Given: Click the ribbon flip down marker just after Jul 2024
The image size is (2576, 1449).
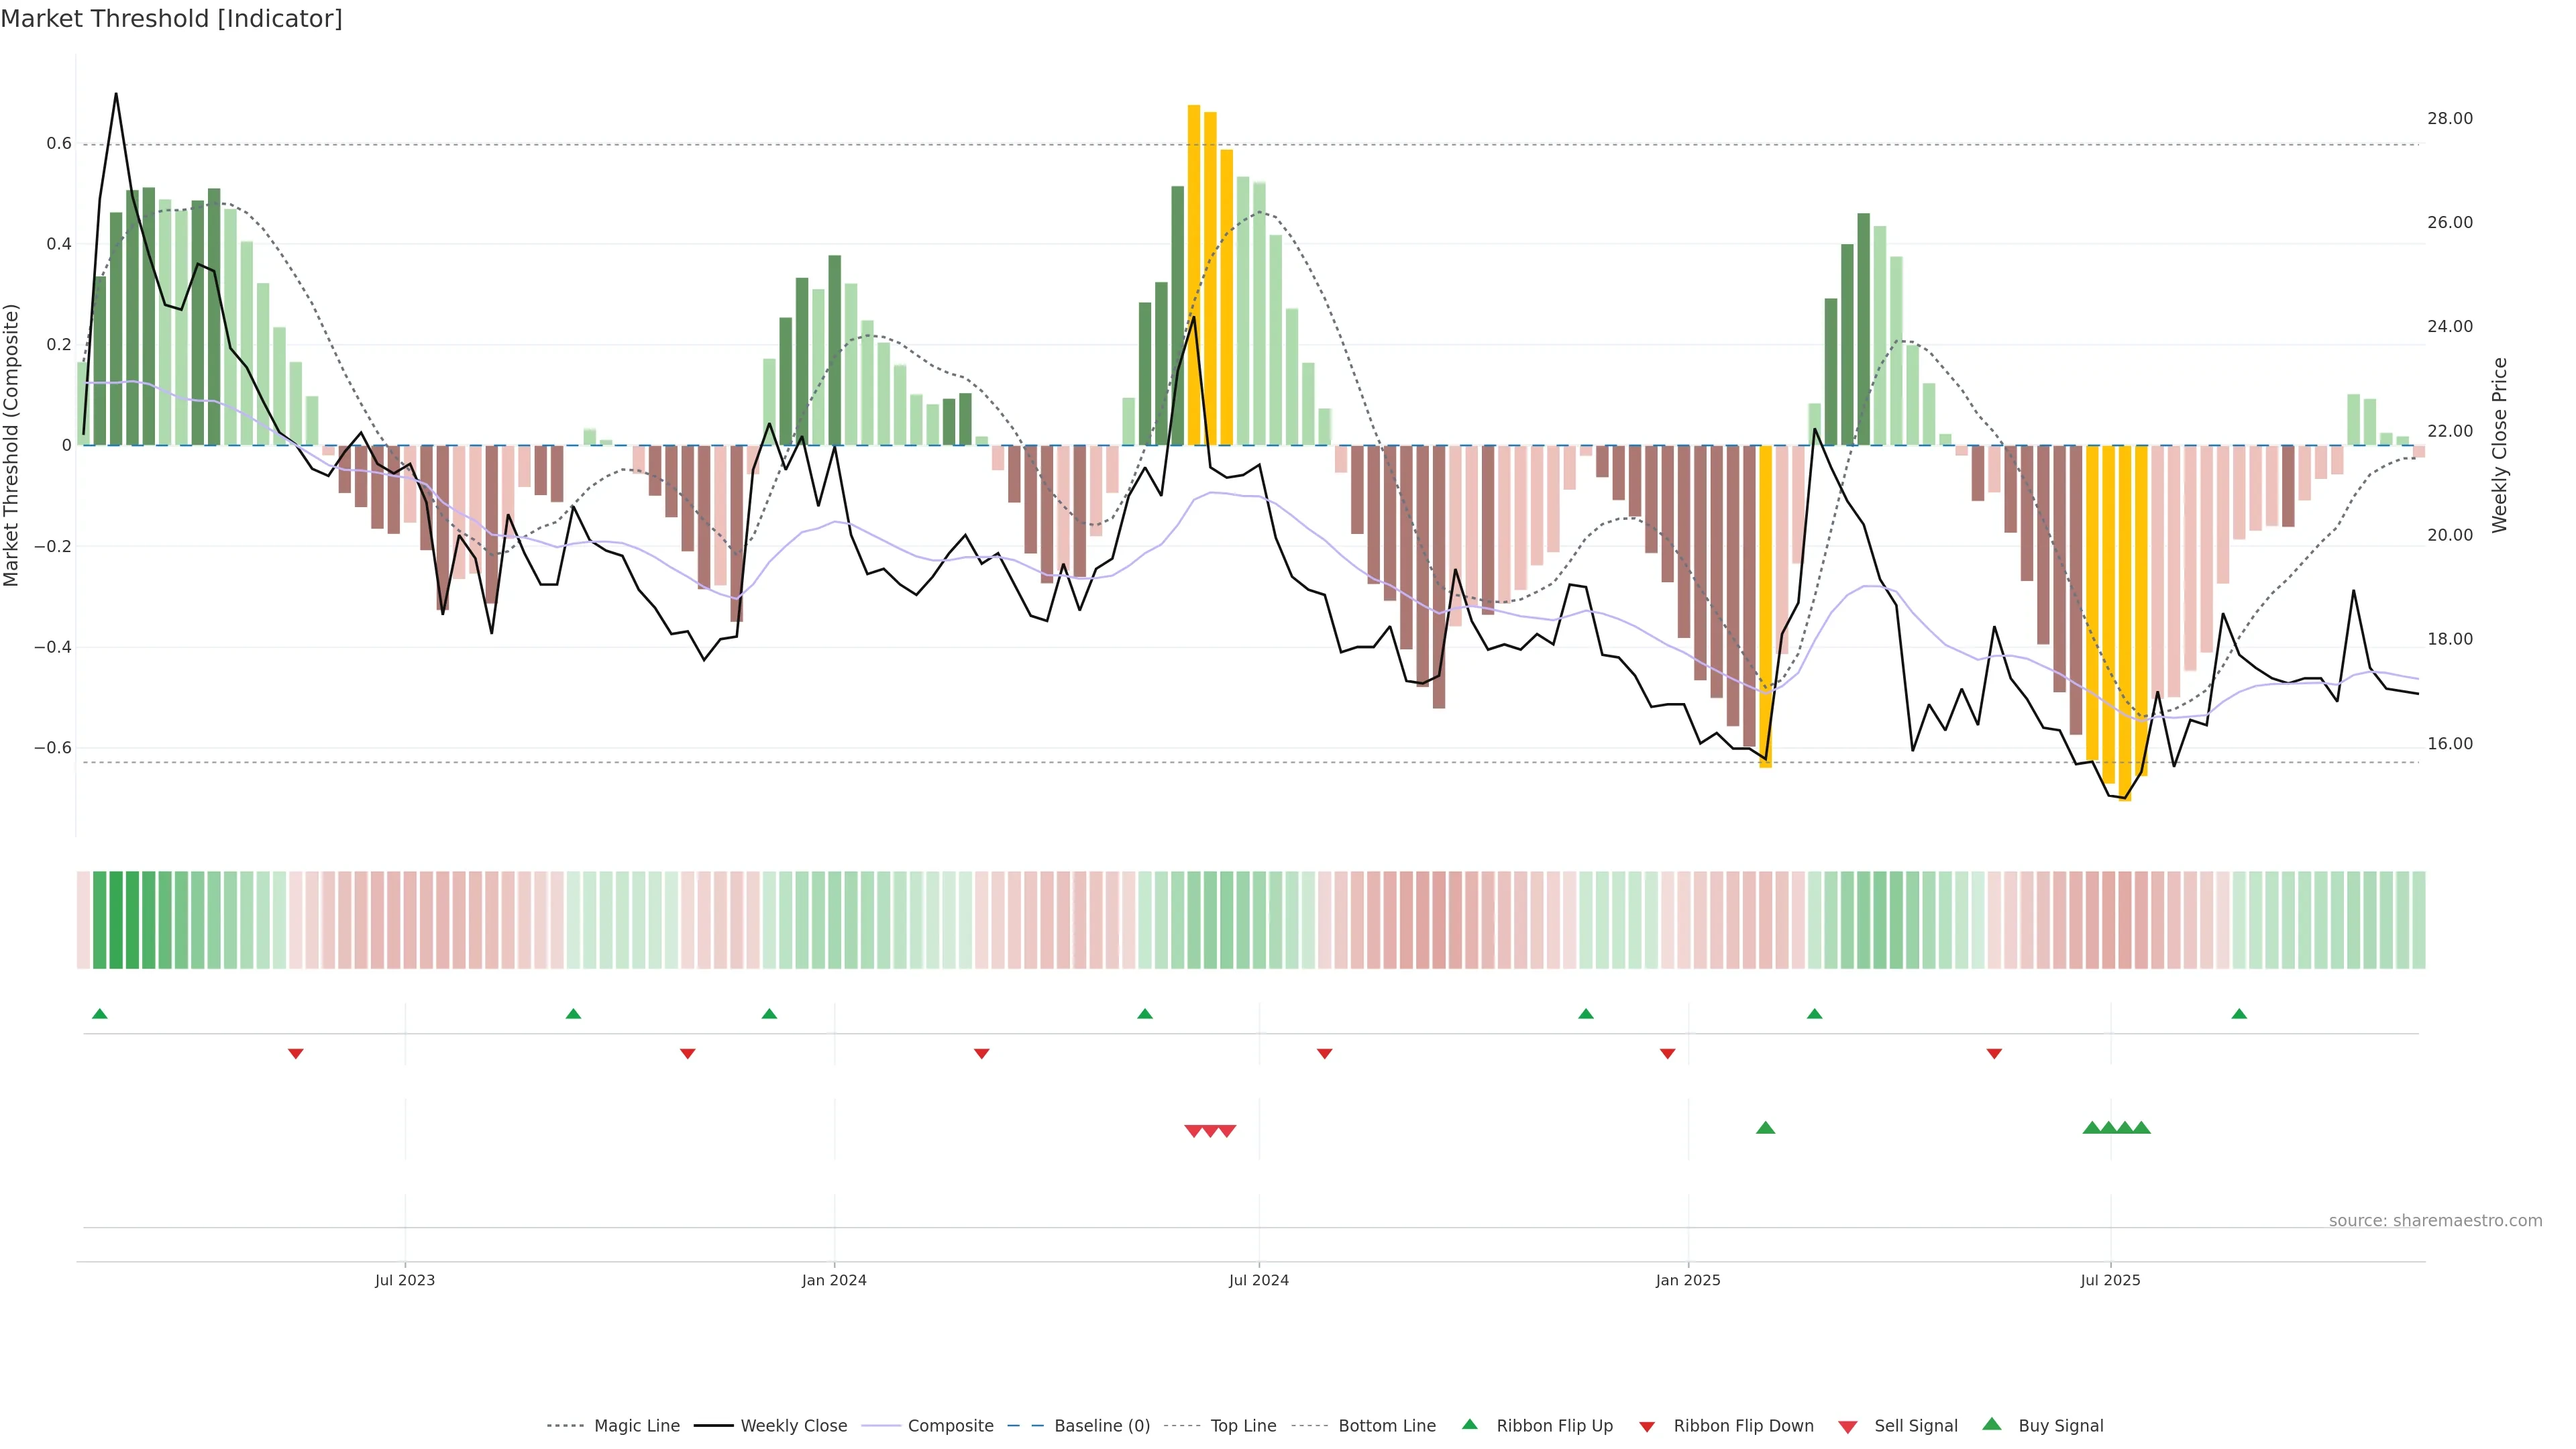Looking at the screenshot, I should 1324,1053.
